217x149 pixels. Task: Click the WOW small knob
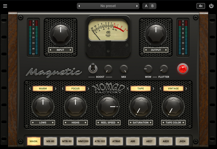[148, 69]
